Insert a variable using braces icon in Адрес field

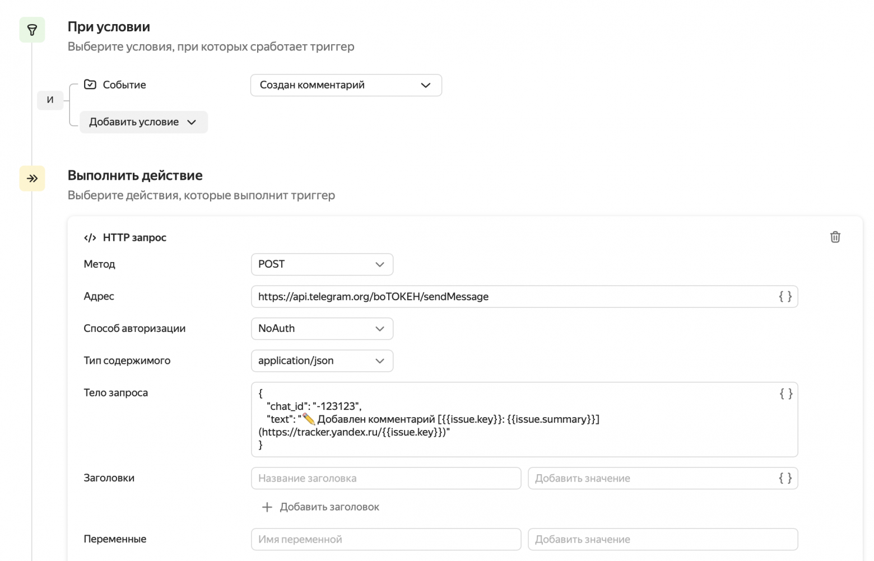[x=785, y=297]
